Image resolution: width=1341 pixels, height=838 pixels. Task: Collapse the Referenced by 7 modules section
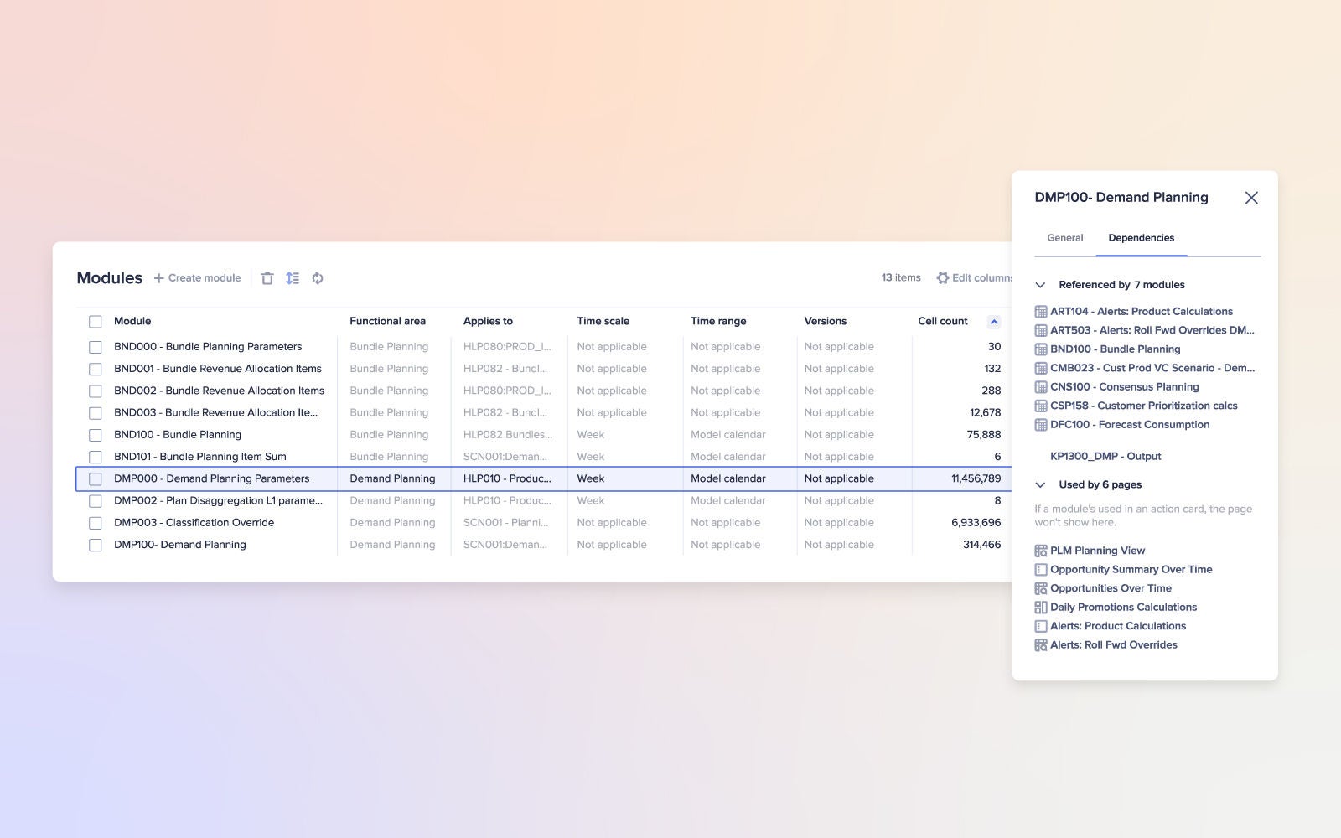point(1039,285)
